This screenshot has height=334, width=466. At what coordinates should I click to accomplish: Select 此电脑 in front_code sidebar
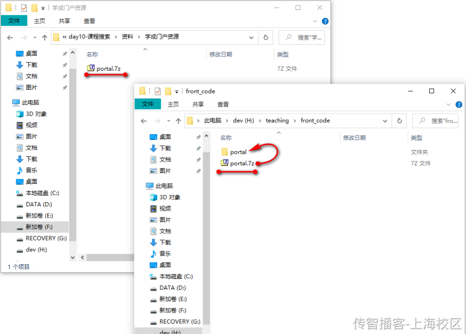159,186
